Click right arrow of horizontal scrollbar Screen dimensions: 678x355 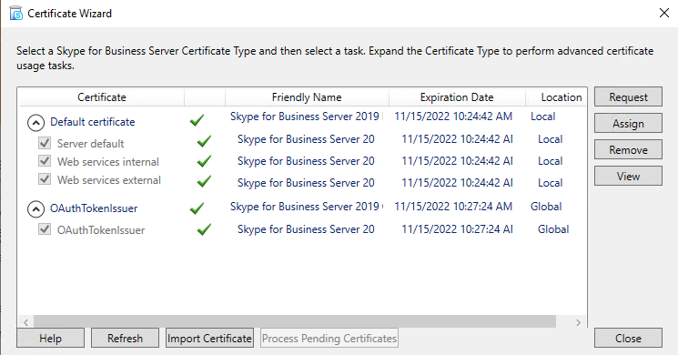[x=578, y=322]
